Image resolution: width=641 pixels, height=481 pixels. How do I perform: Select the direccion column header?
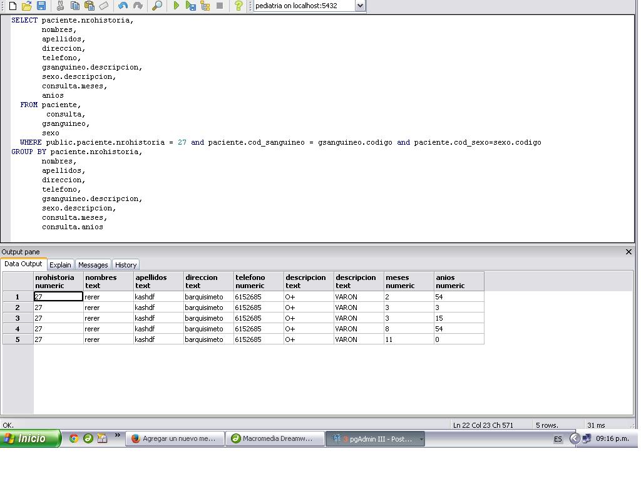(209, 281)
